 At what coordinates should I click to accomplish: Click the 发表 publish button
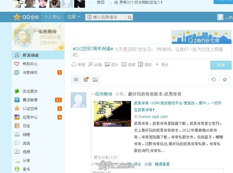221,65
